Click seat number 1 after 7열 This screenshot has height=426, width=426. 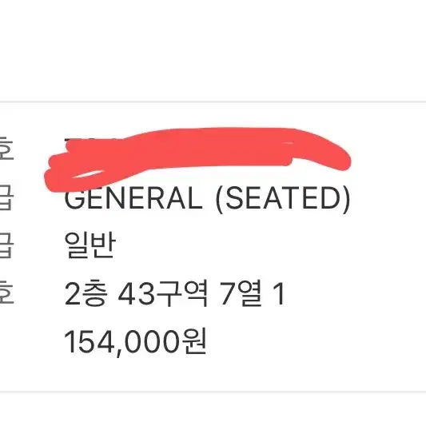click(279, 293)
